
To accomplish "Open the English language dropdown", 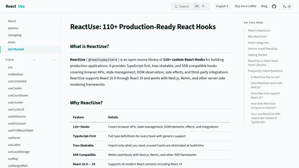I will [x=222, y=6].
